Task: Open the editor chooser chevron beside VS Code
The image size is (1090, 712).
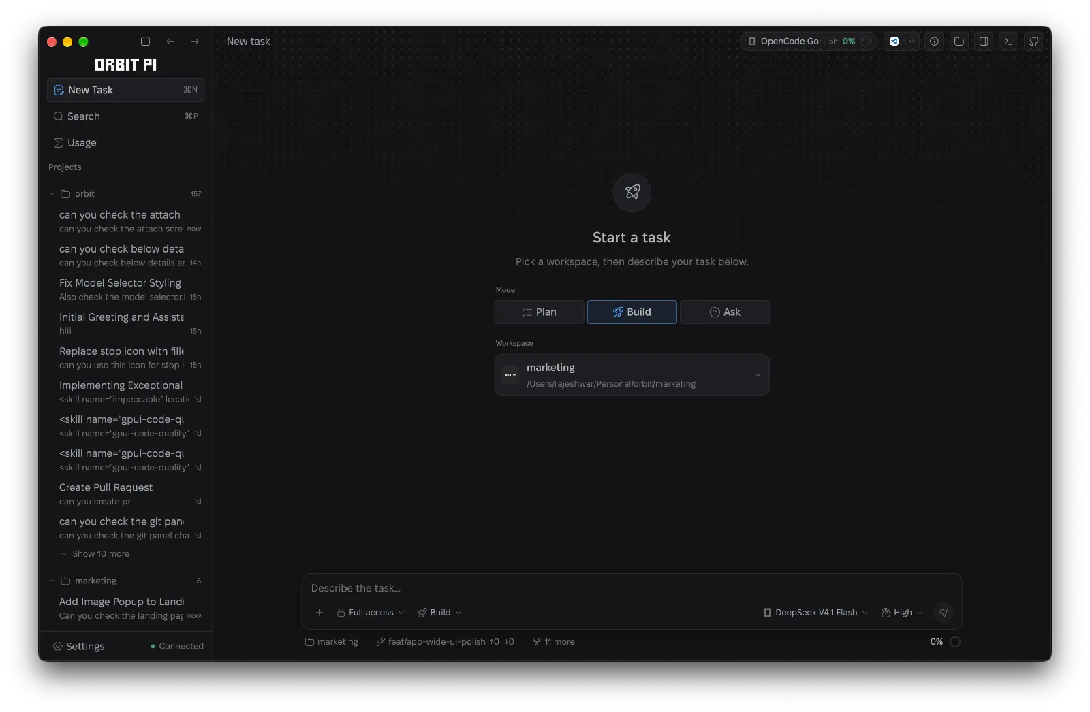Action: 912,42
